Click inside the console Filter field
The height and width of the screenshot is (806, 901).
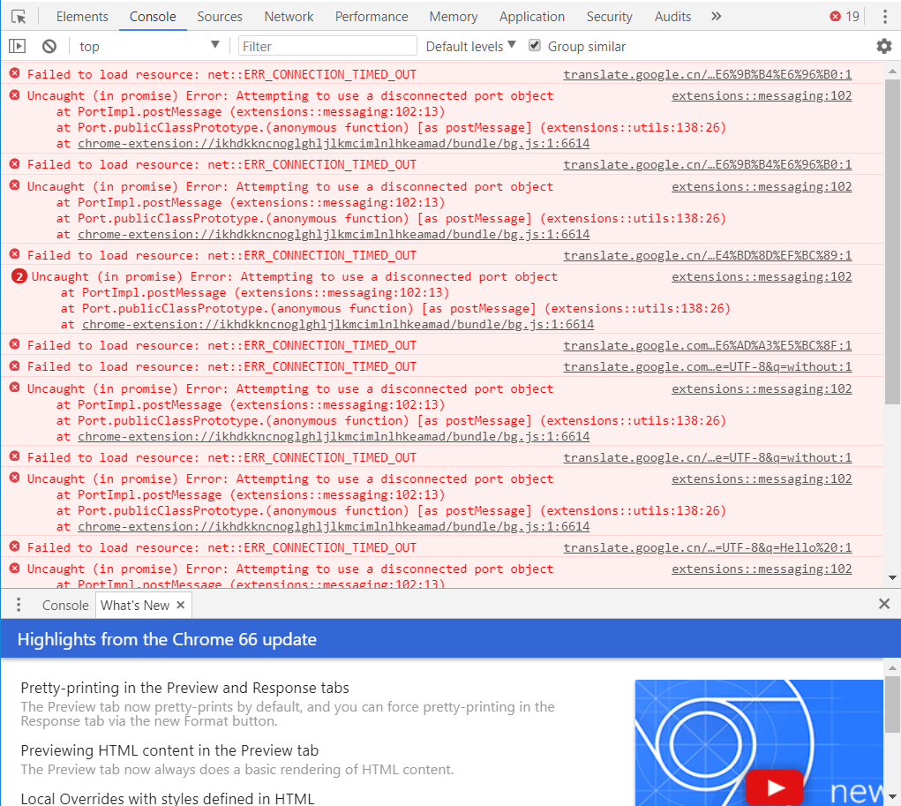tap(327, 45)
